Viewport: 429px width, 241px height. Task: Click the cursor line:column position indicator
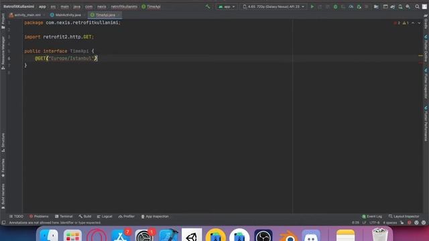point(355,223)
